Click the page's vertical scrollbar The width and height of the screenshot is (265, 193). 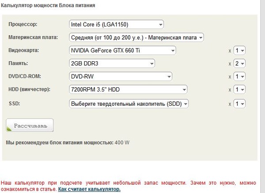click(263, 96)
